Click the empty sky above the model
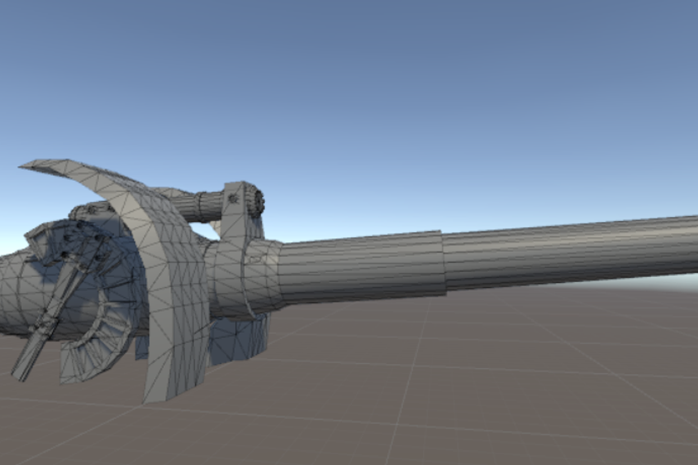The height and width of the screenshot is (465, 698). (349, 84)
